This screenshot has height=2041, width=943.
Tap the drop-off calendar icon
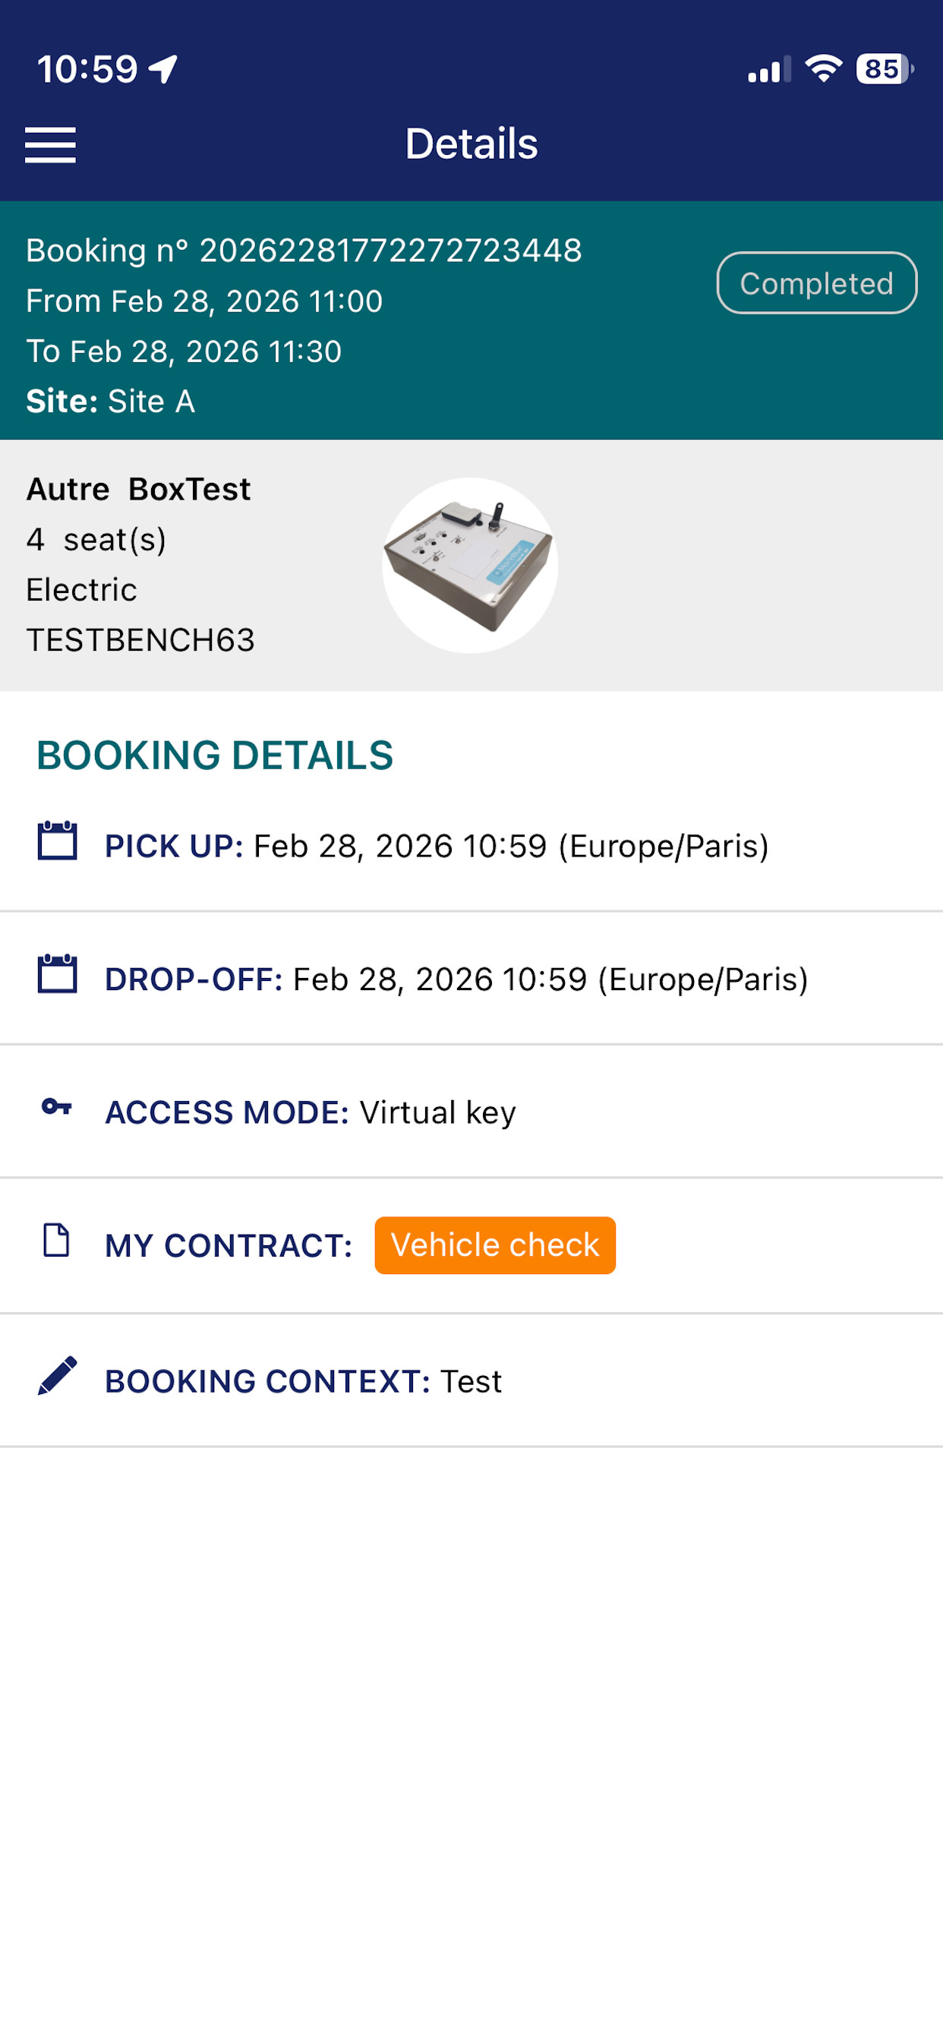57,973
